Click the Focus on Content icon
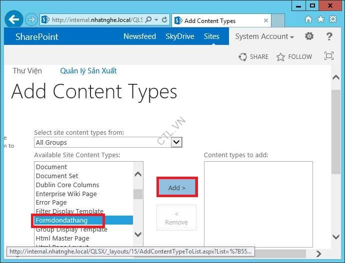 (x=328, y=56)
